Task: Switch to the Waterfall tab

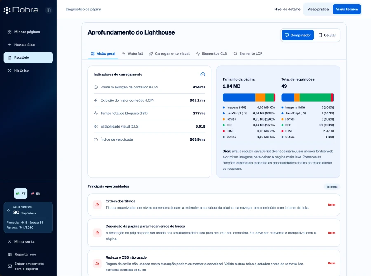Action: [132, 53]
